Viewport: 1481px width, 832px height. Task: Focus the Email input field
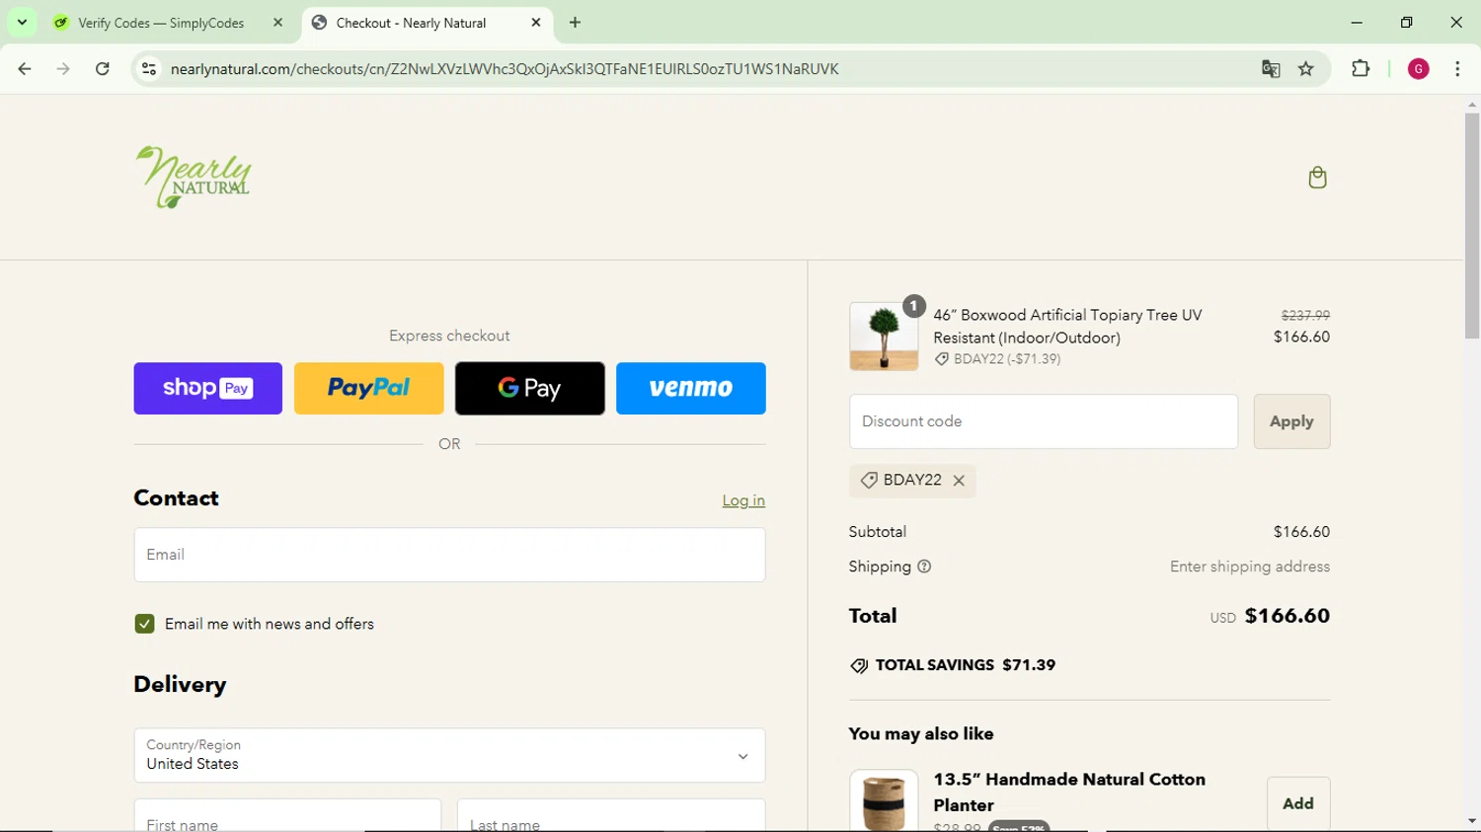pos(449,555)
